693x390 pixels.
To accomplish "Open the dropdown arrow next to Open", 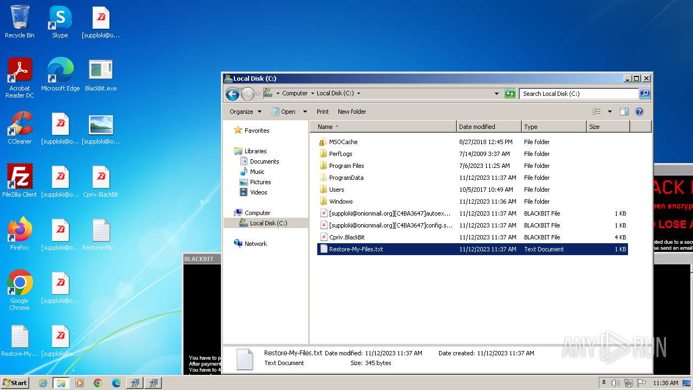I will tap(305, 112).
